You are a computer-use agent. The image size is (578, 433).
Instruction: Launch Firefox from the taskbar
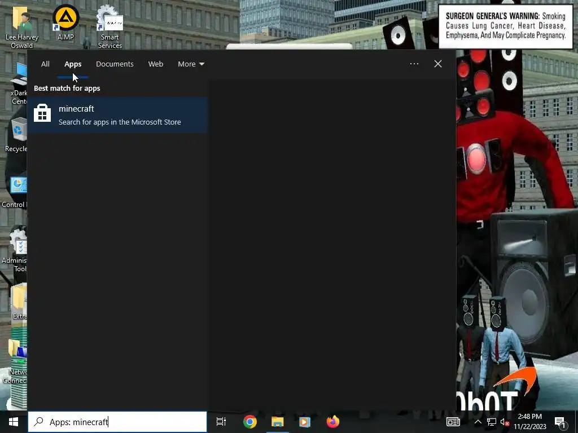tap(333, 422)
